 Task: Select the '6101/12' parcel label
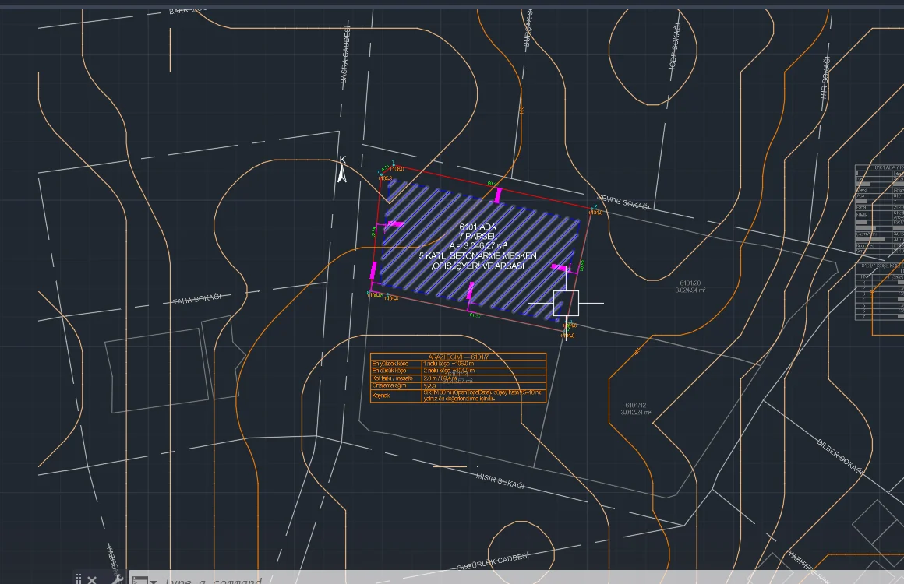[635, 406]
